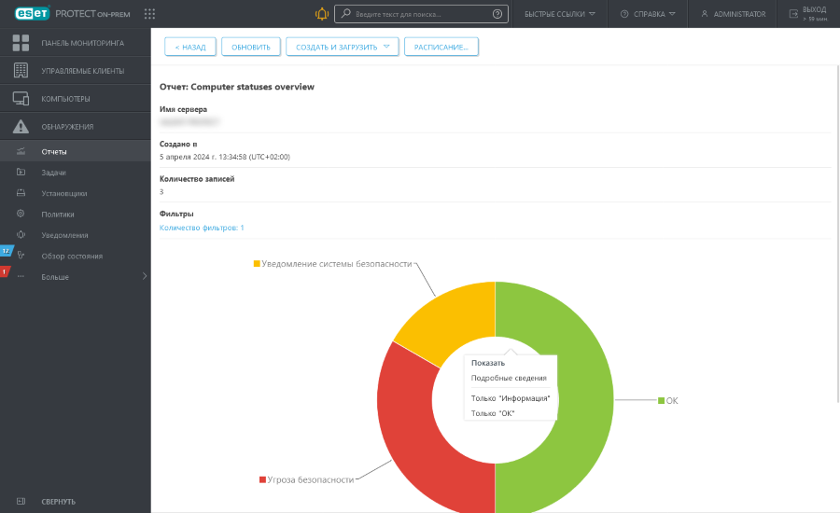Select Только "OK" filter option

click(493, 412)
